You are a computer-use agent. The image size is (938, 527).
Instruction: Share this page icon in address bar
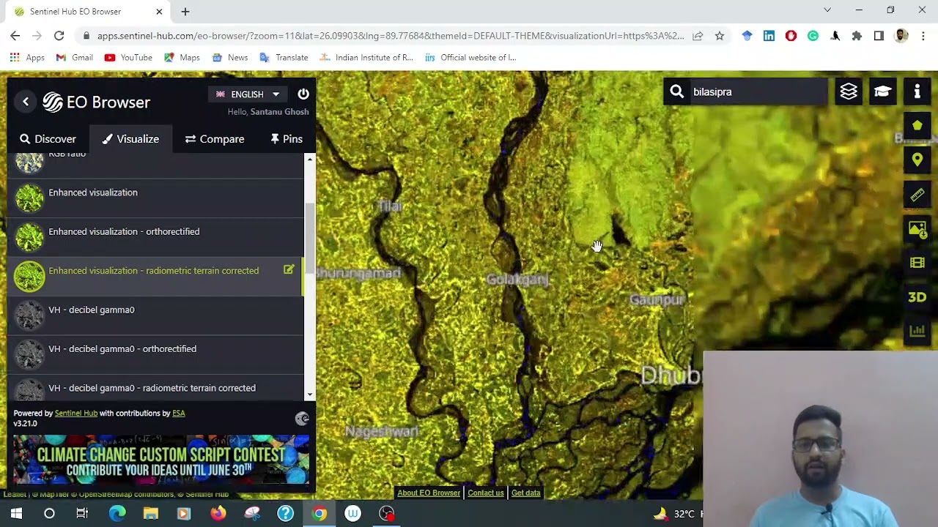coord(698,35)
